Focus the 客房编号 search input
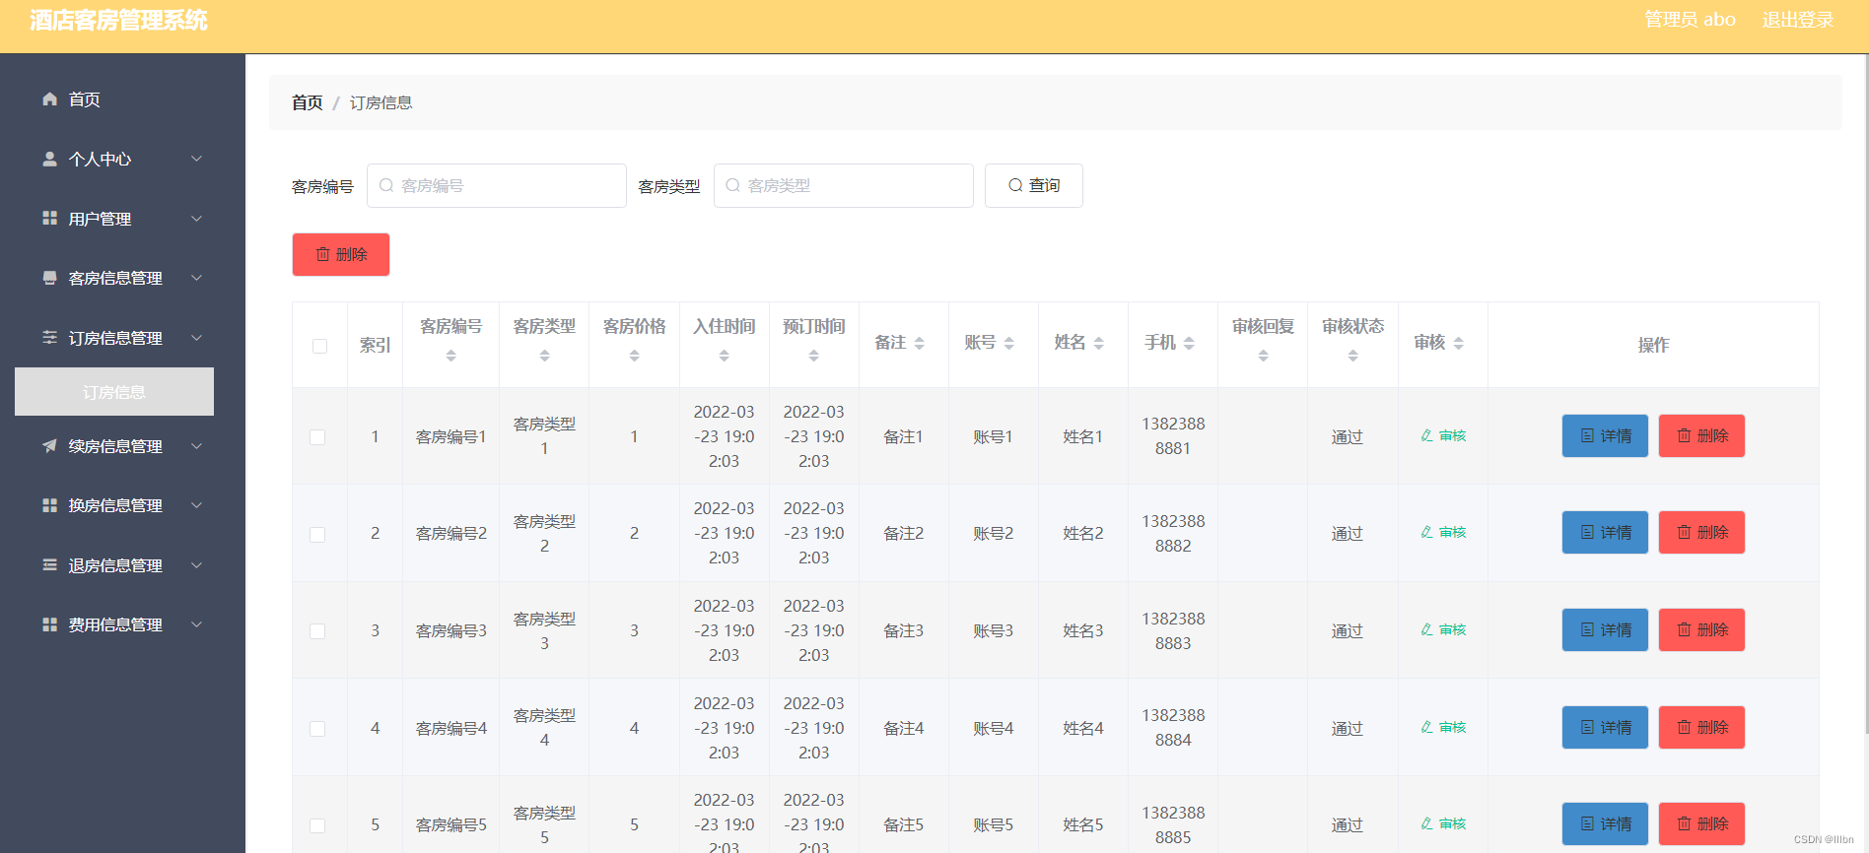Screen dimensions: 1869x853 tap(497, 185)
